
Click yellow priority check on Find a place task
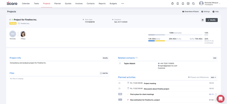(x=128, y=94)
